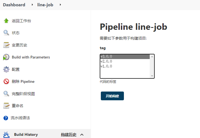Click the tag list scrollbar down arrow

pyautogui.click(x=152, y=76)
